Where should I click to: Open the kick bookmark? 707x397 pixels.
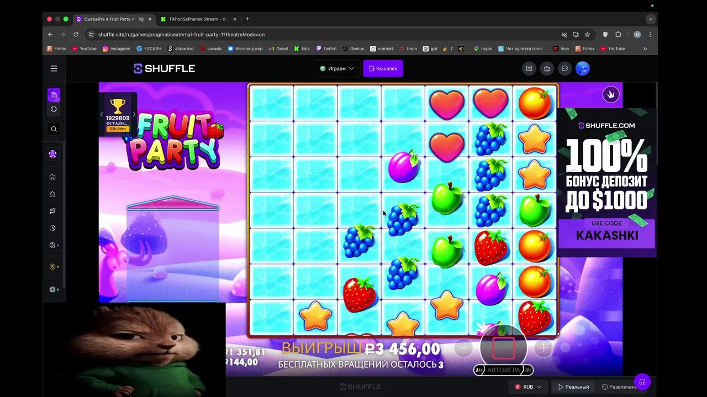302,49
